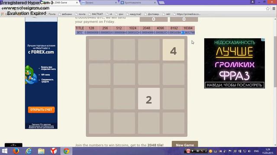The height and width of the screenshot is (155, 277).
Task: Open a new browser tab
Action: [x=161, y=3]
